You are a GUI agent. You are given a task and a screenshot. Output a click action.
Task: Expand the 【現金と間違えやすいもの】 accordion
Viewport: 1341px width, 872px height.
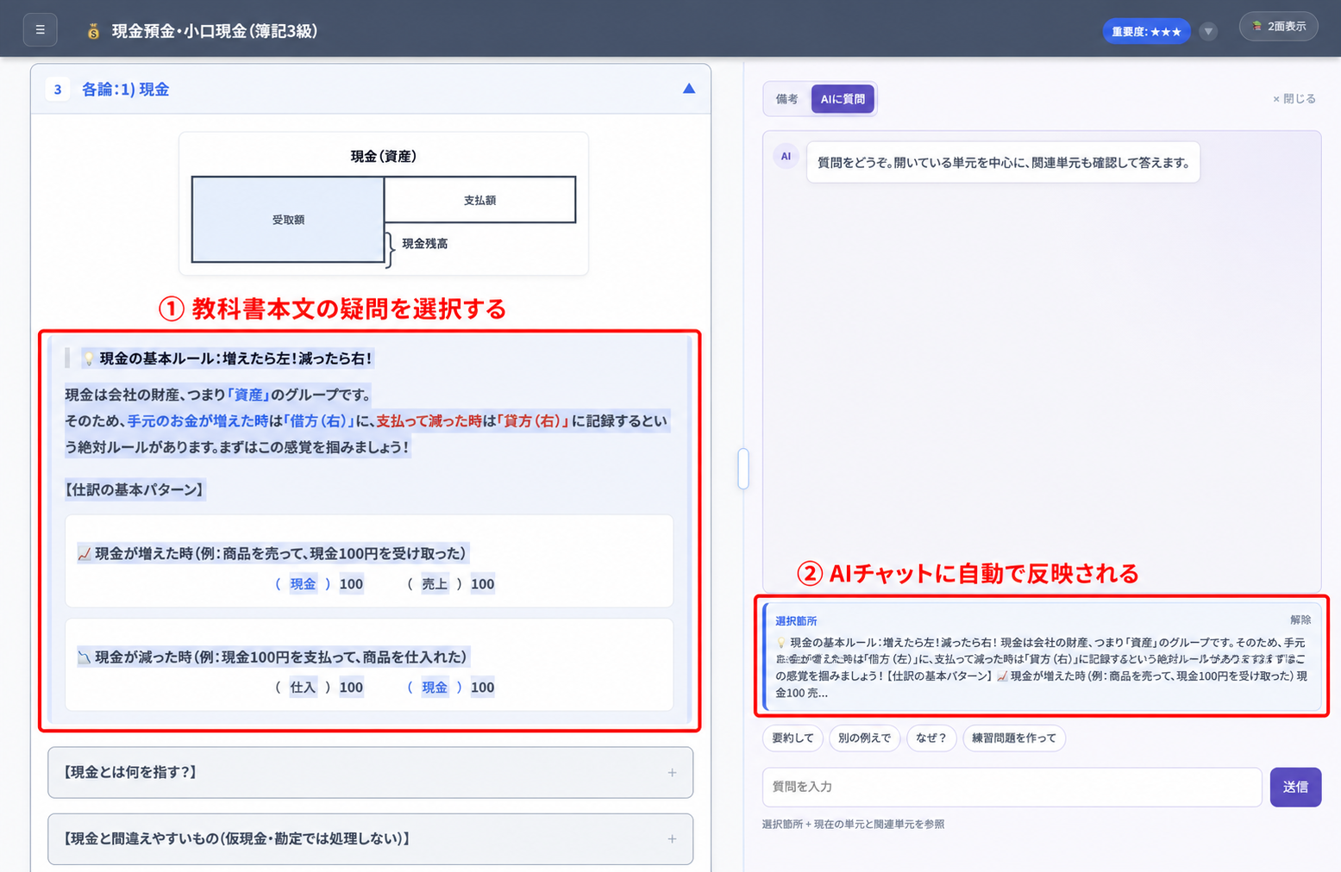pyautogui.click(x=371, y=839)
